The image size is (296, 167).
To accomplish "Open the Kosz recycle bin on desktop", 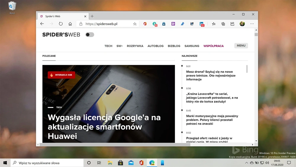I will pos(12,8).
